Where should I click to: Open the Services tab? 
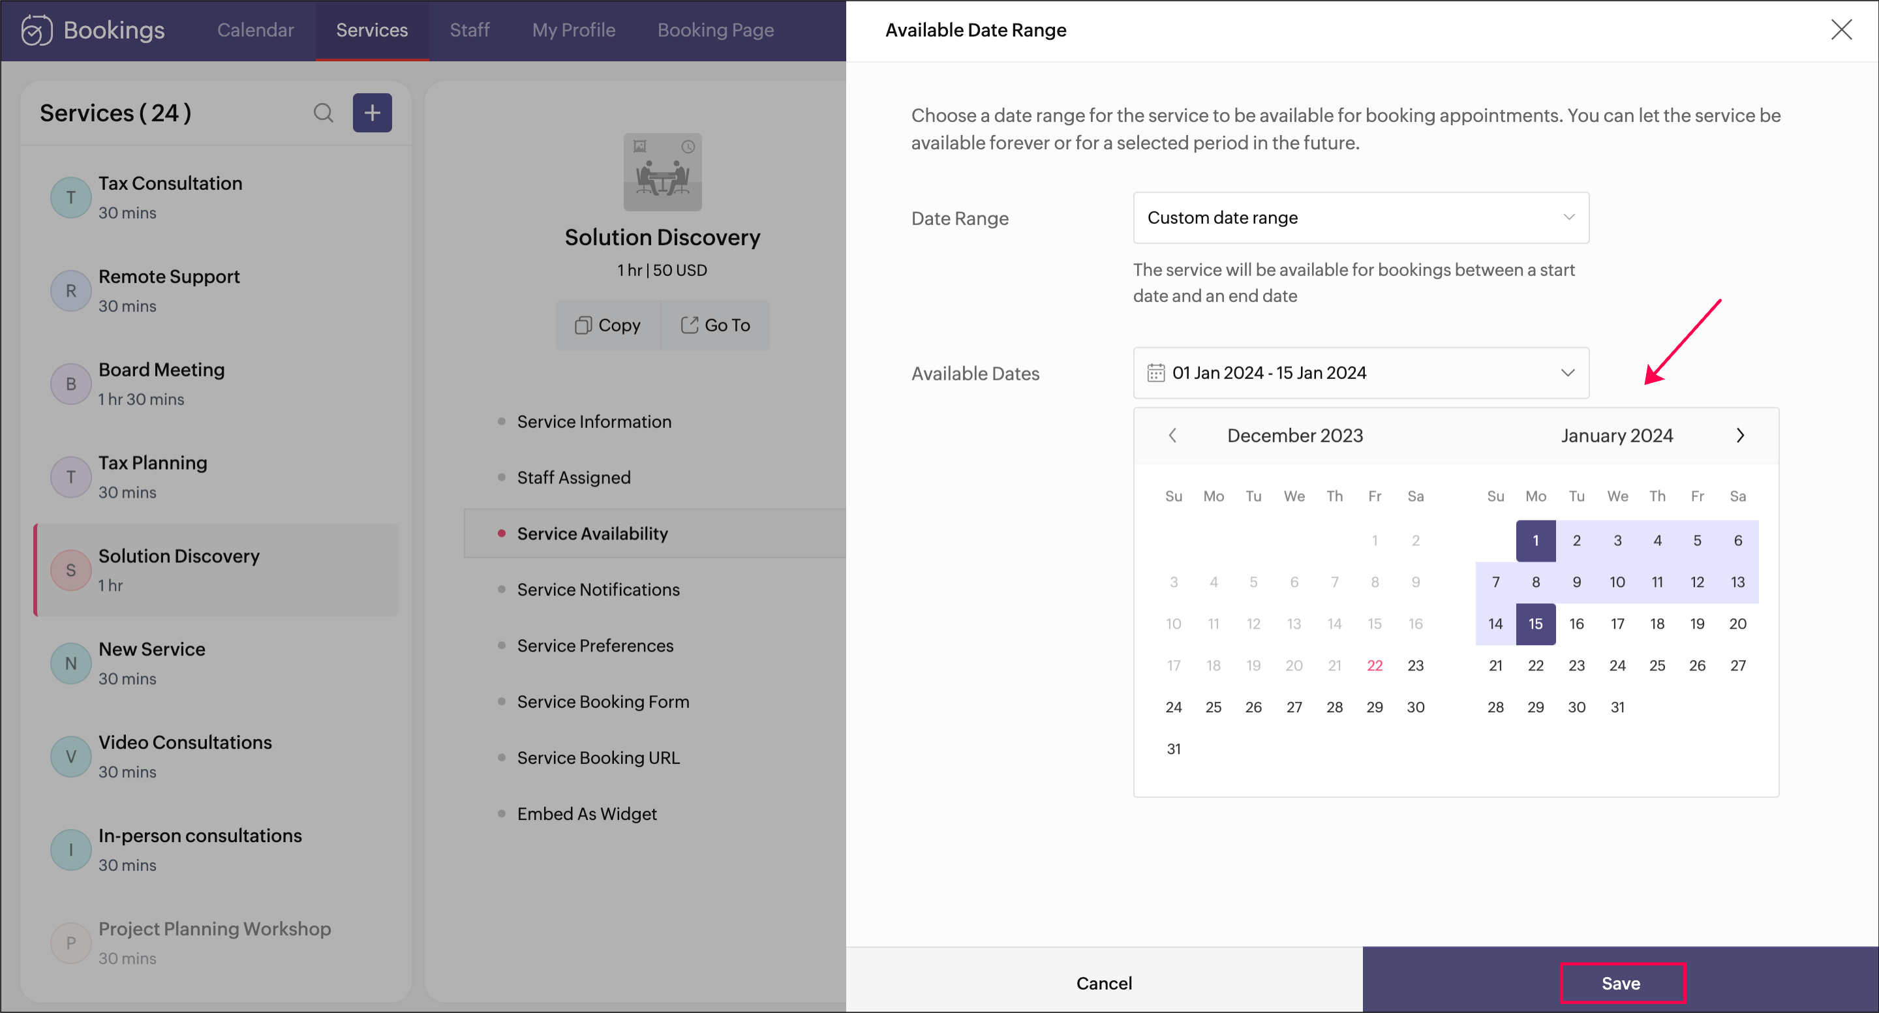click(372, 30)
